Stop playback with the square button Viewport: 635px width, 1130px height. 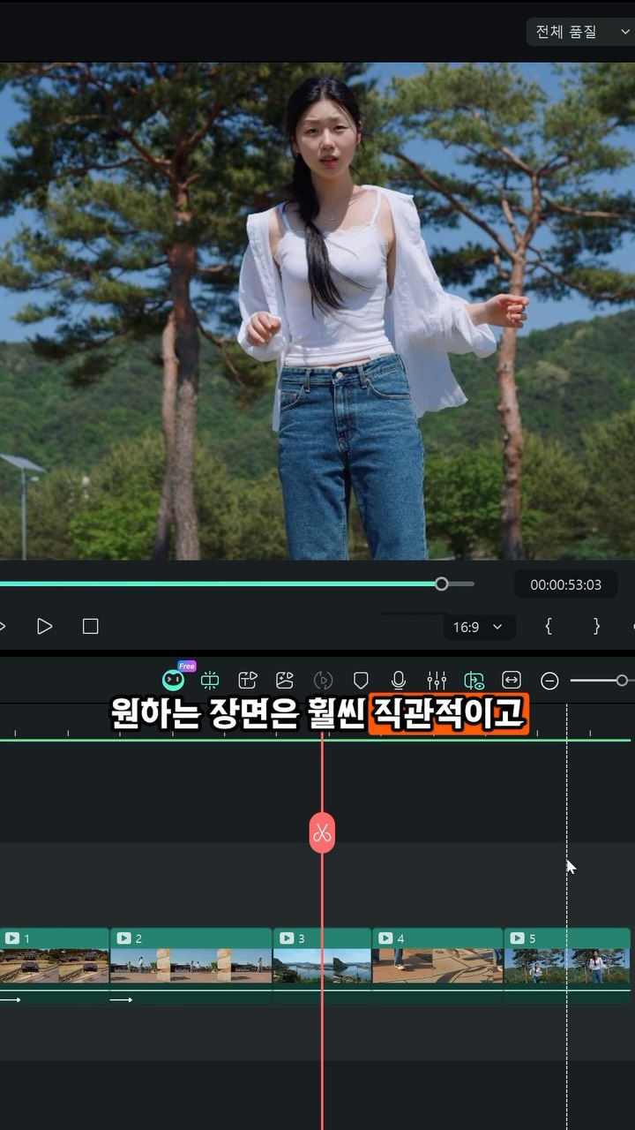pos(90,626)
